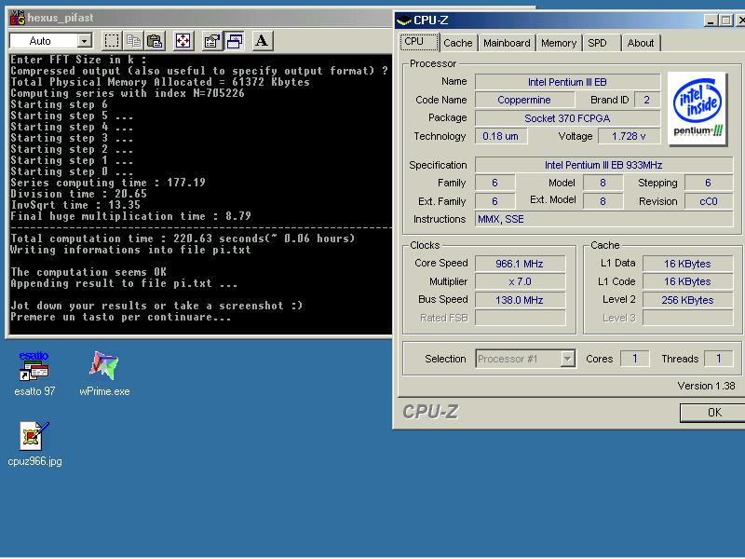Click the Font 'A' icon in toolbar

point(262,41)
